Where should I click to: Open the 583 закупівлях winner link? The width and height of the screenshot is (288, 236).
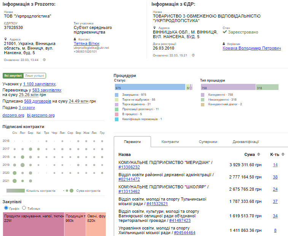click(47, 90)
